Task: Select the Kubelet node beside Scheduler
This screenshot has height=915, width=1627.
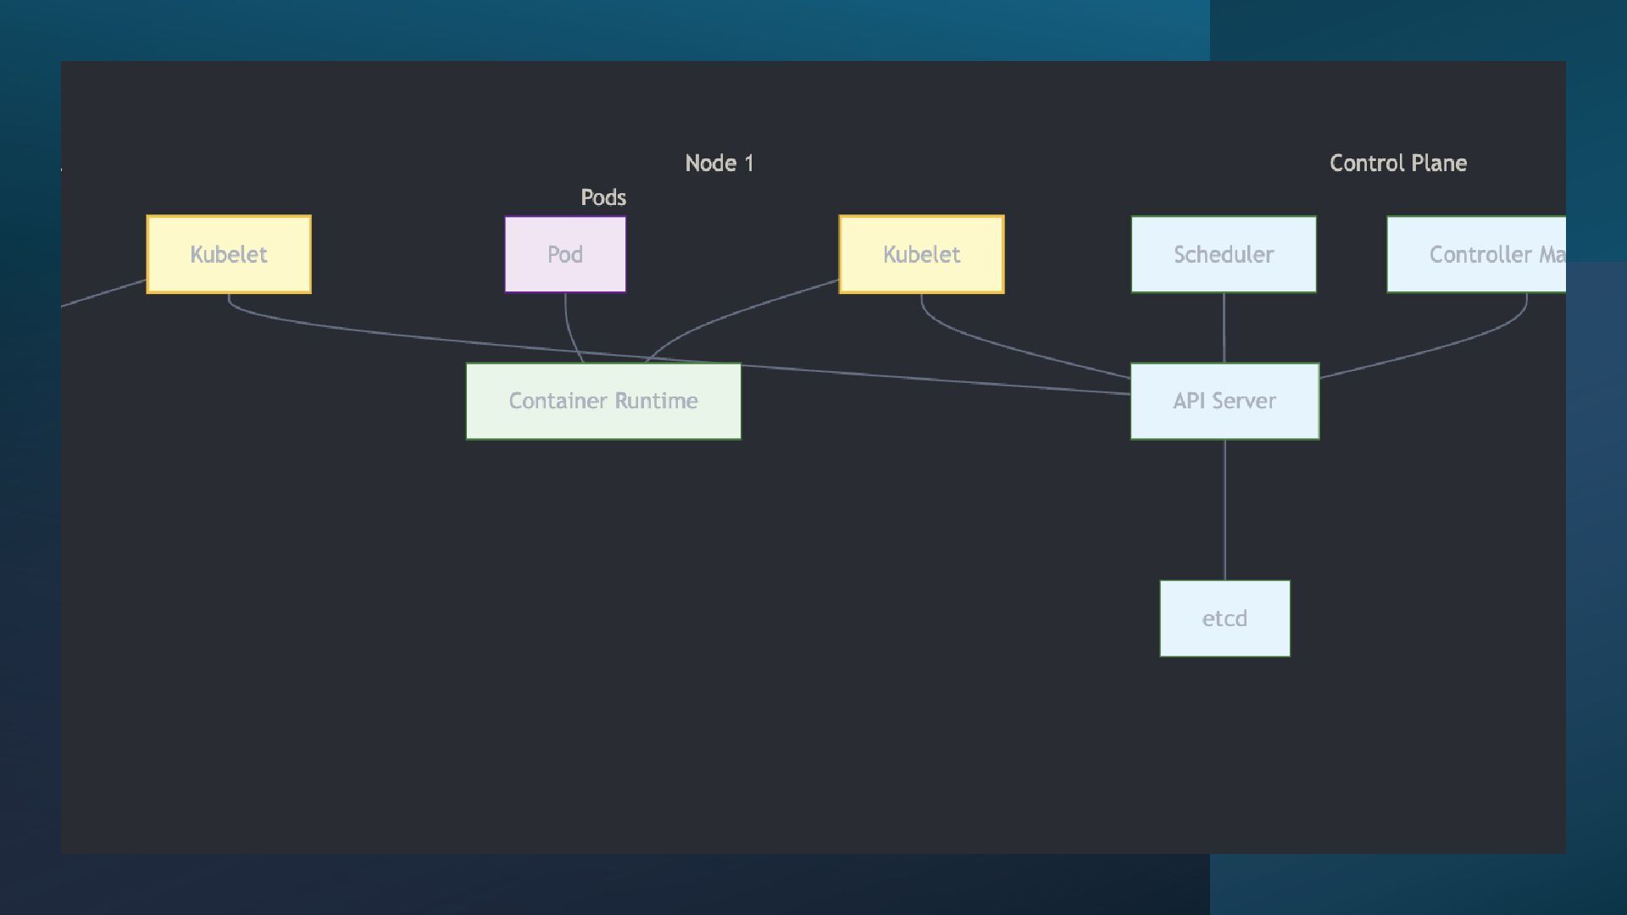Action: (x=921, y=254)
